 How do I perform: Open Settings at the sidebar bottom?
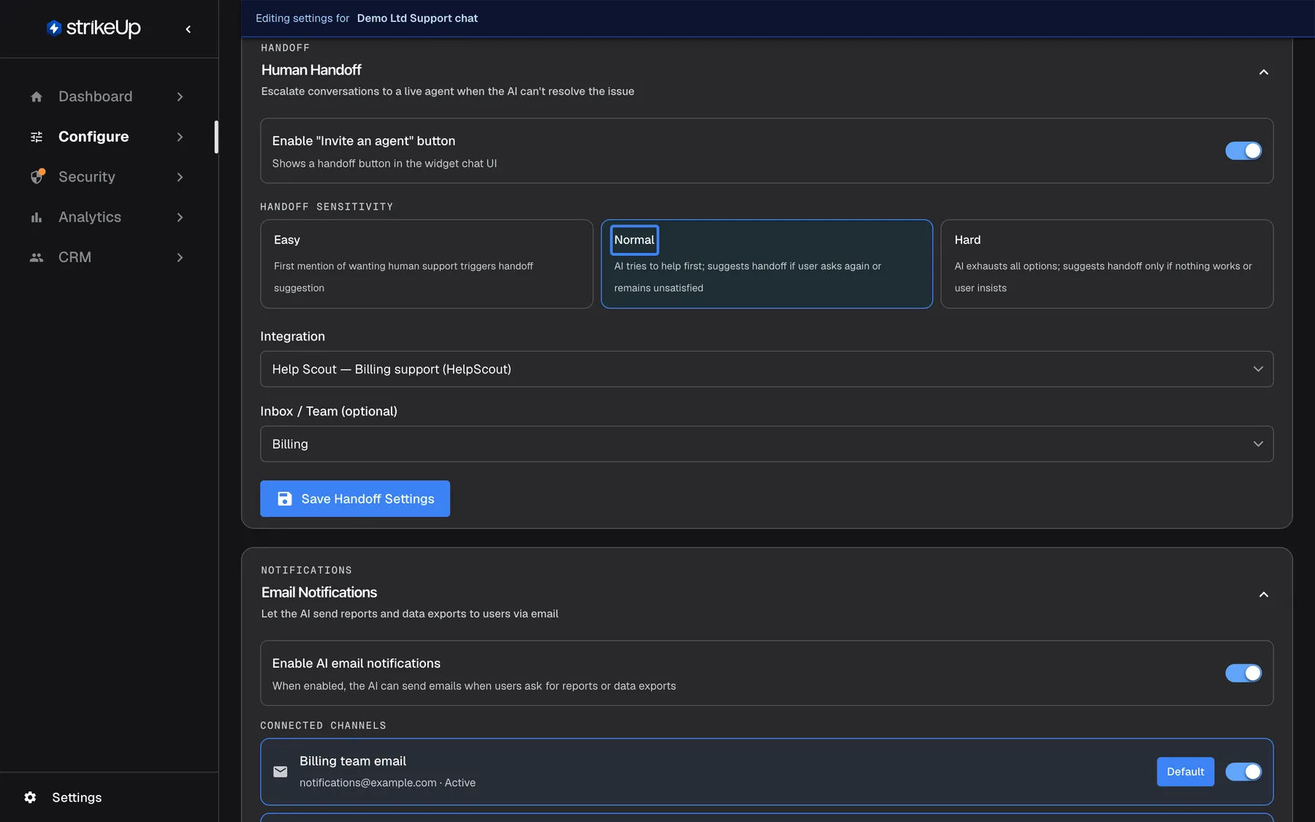point(77,797)
